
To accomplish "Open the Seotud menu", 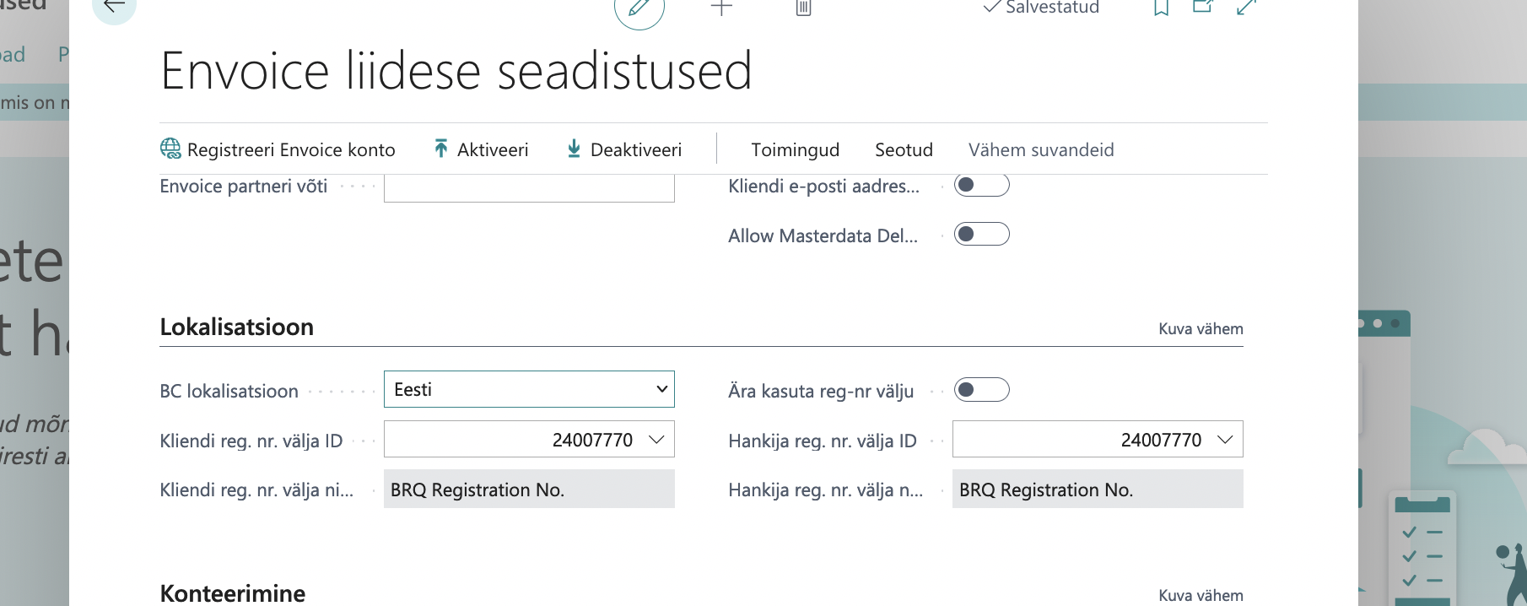I will point(904,149).
